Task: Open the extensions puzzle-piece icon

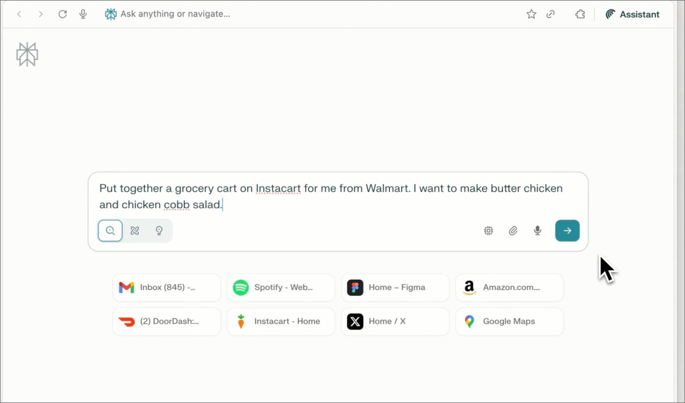Action: coord(580,14)
